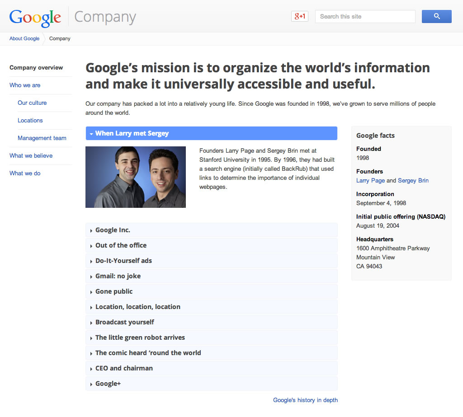The width and height of the screenshot is (463, 417).
Task: Click the photo of Larry and Sergey
Action: 136,177
